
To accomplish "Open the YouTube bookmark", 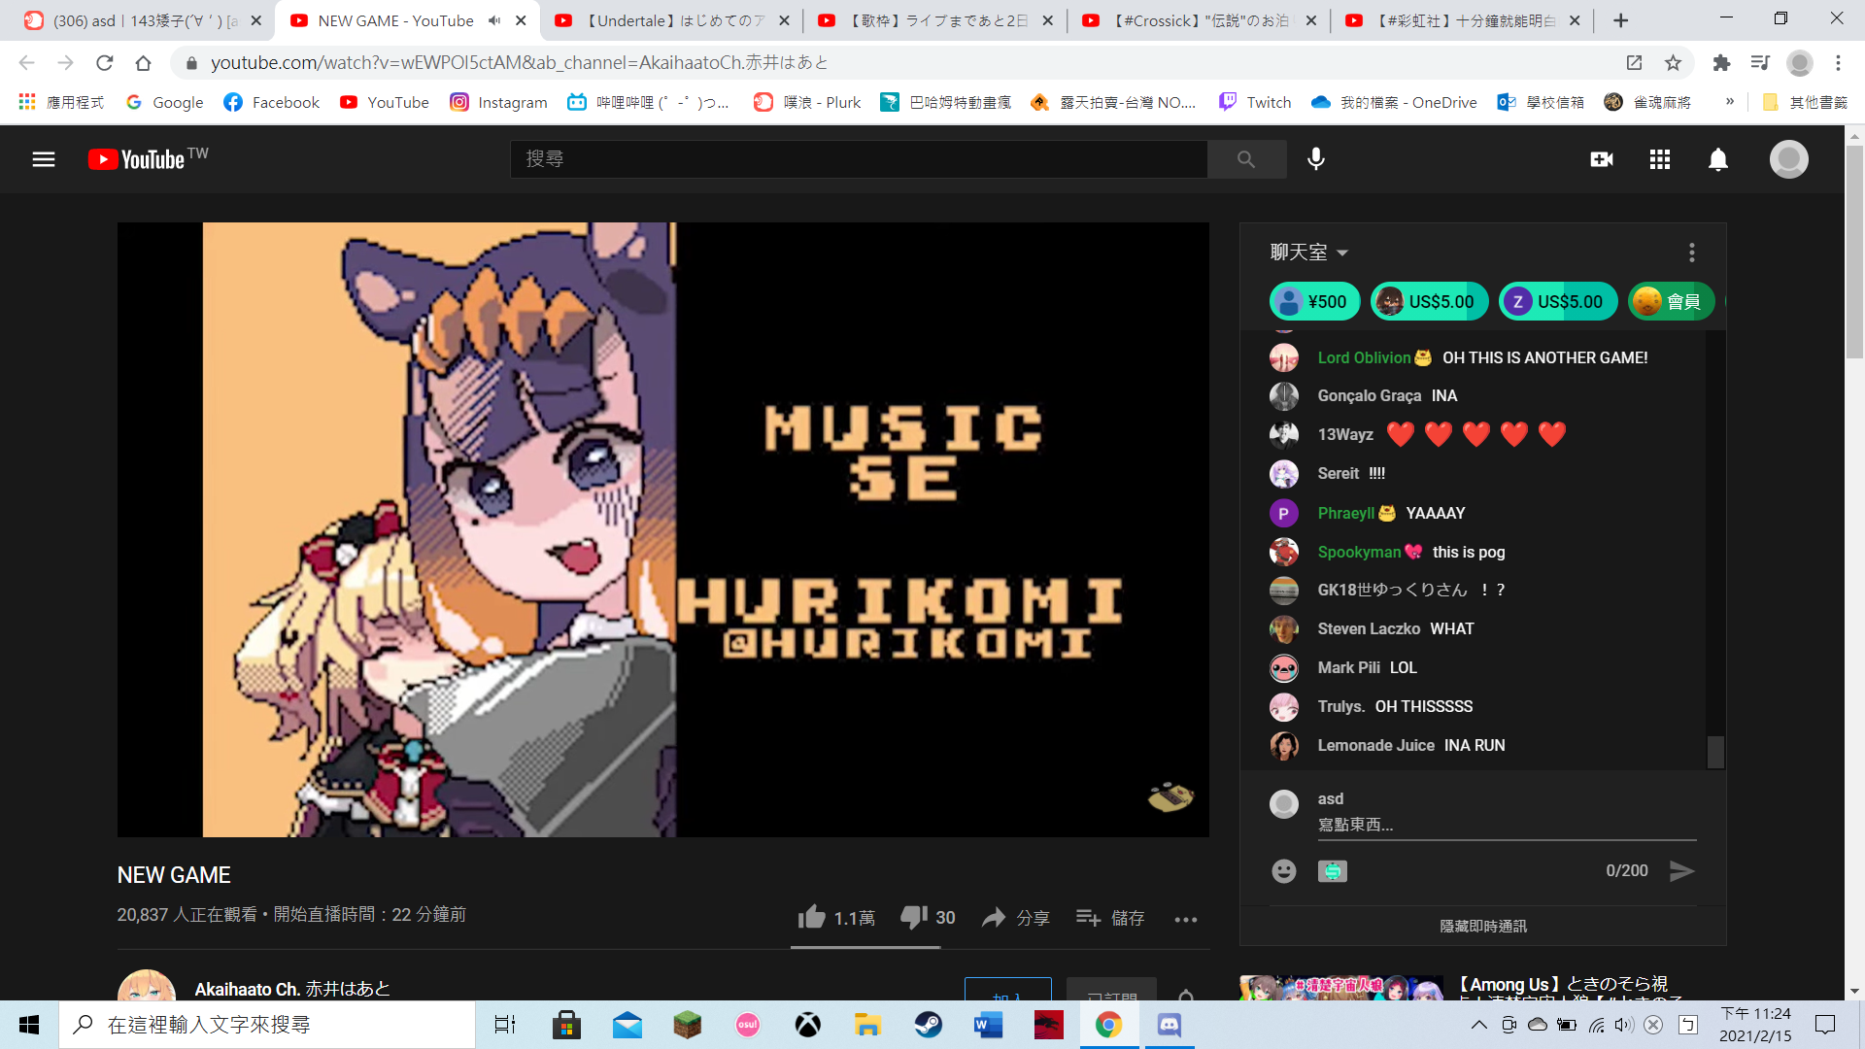I will point(385,102).
